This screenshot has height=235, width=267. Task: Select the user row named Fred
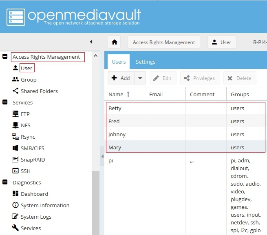tap(114, 122)
